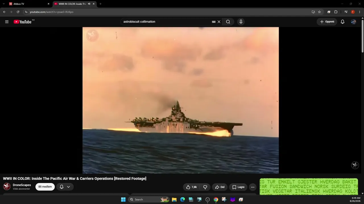View site information icon

point(26,12)
